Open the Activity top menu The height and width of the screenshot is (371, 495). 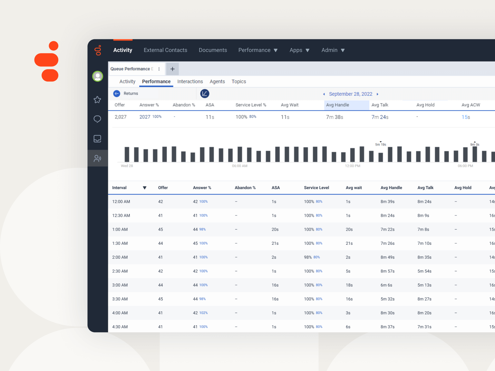coord(123,50)
